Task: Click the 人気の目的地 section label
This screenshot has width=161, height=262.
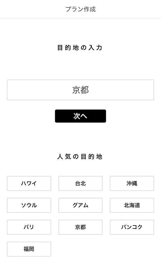Action: pos(80,156)
